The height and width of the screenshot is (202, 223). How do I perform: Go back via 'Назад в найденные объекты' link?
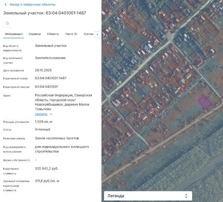[x=33, y=4]
